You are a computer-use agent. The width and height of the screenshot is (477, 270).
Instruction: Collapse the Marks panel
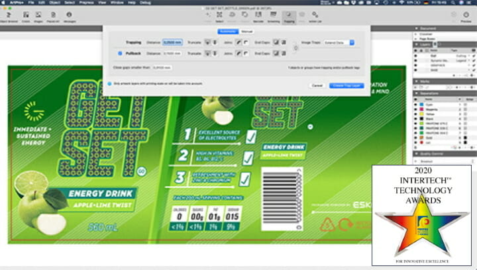coord(416,81)
